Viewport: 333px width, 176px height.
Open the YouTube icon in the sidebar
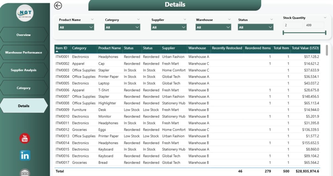(x=24, y=139)
